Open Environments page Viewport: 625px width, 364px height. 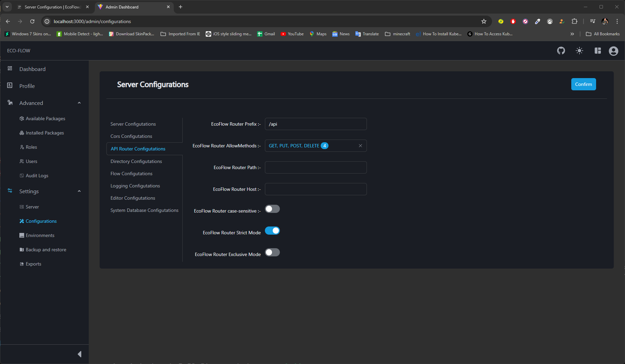point(40,235)
